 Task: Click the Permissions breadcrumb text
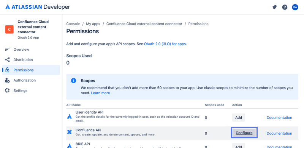198,24
